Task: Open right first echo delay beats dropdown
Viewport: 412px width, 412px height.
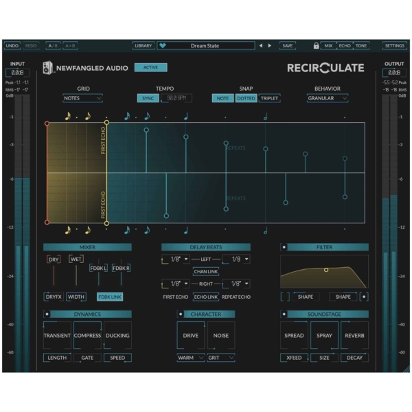Action: coord(176,284)
